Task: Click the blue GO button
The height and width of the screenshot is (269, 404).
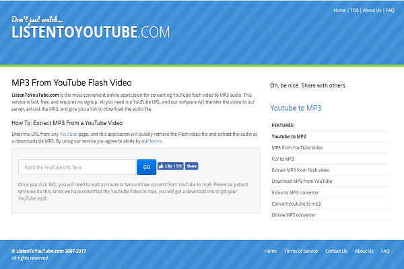Action: tap(146, 167)
